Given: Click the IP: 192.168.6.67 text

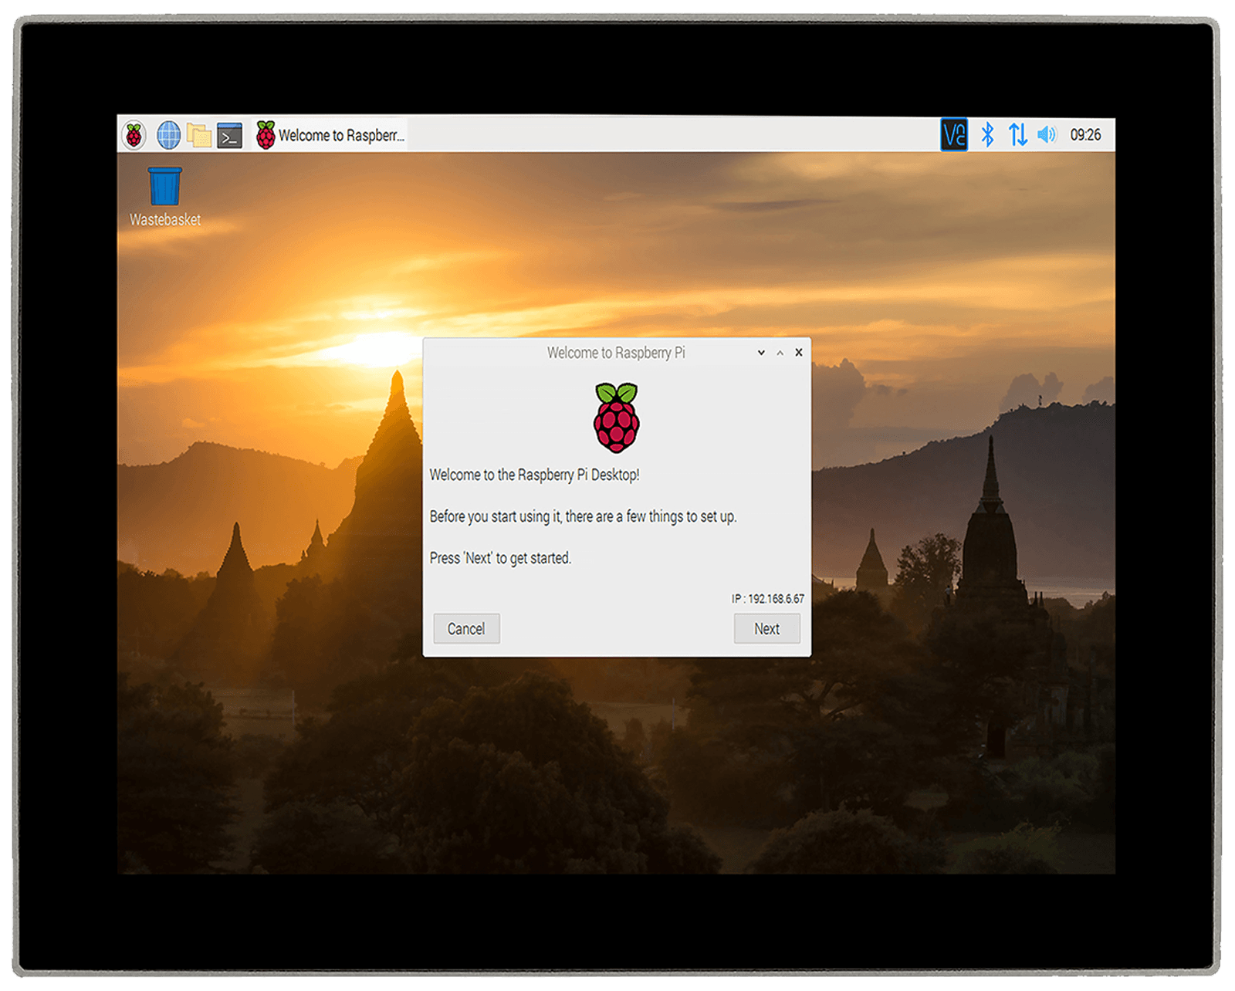Looking at the screenshot, I should [x=768, y=599].
